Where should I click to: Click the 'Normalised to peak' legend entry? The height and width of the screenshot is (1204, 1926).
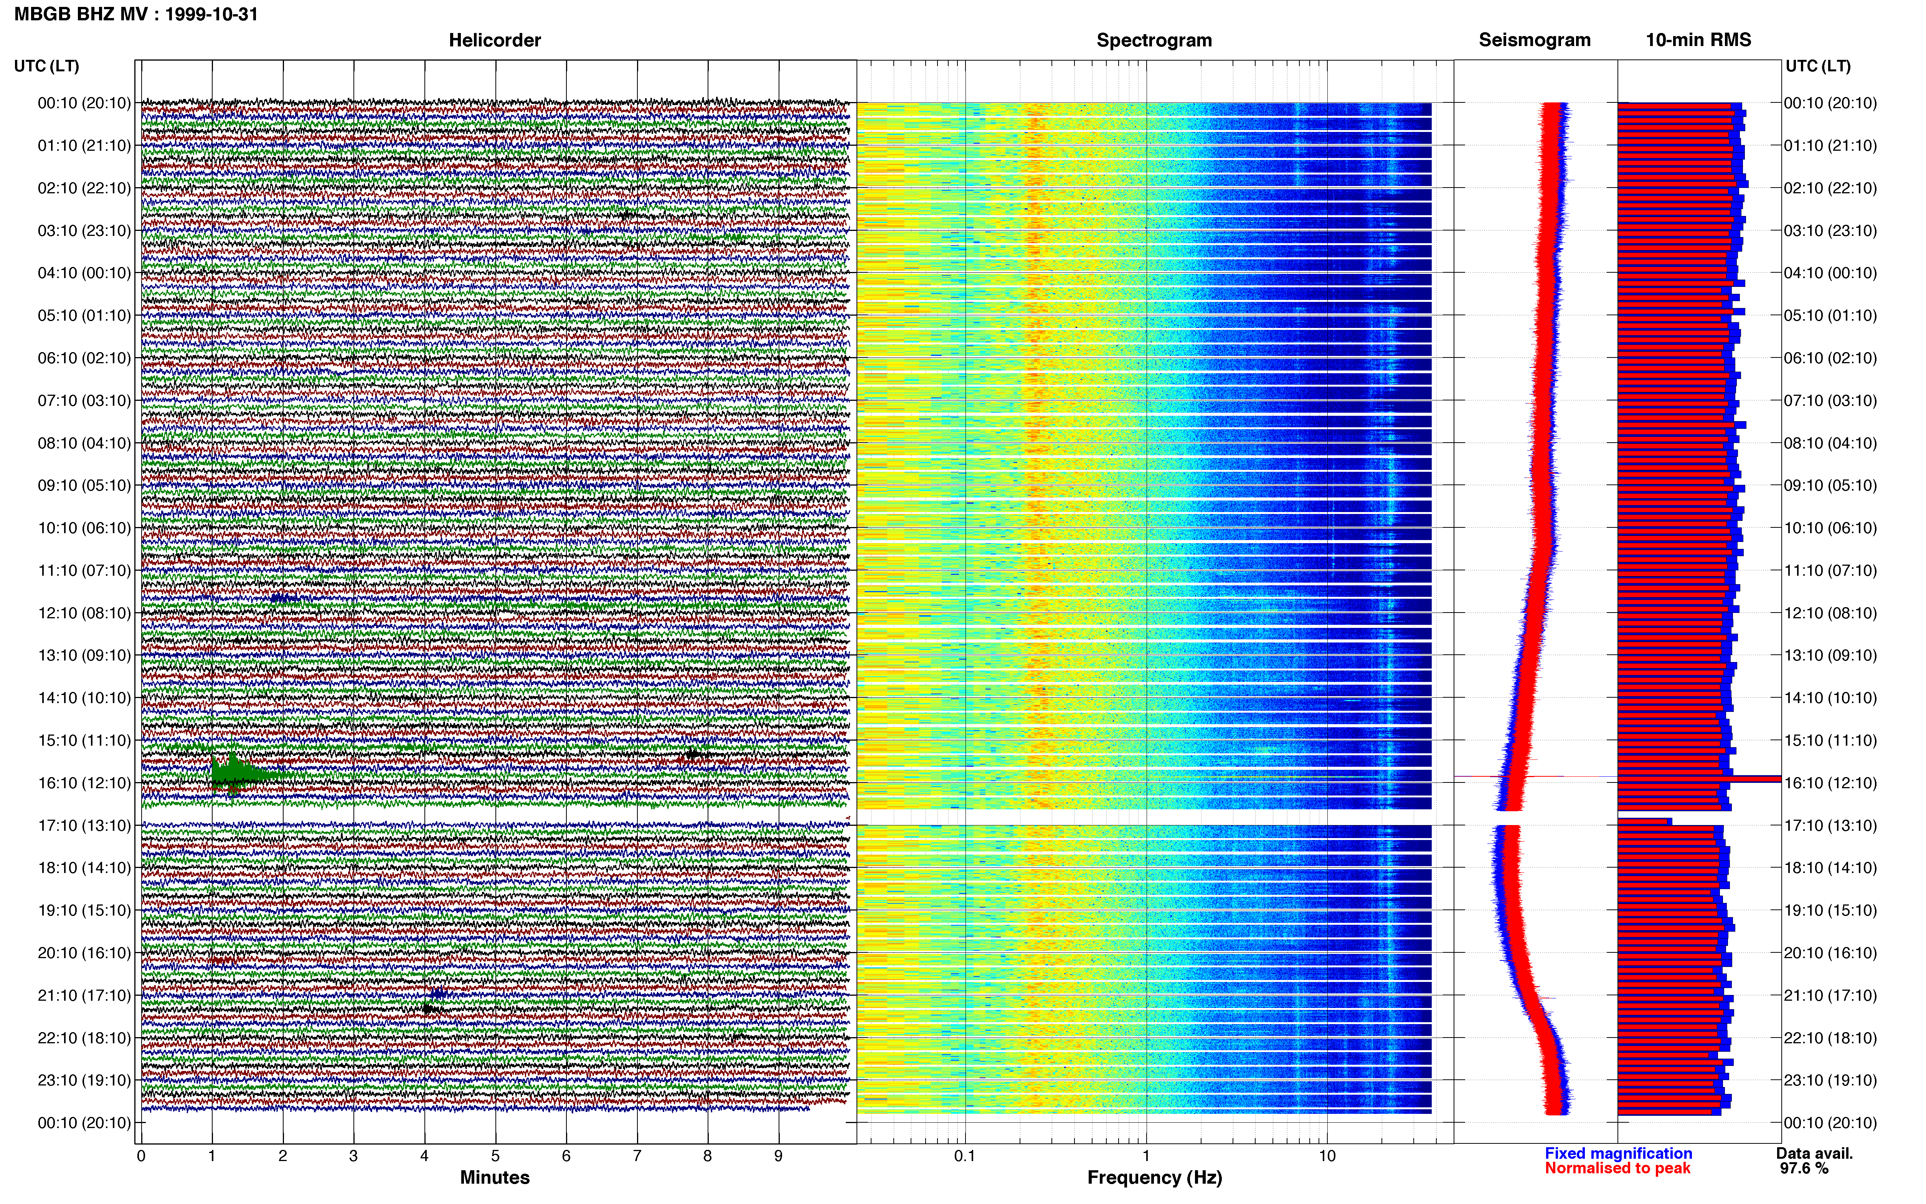[x=1617, y=1168]
